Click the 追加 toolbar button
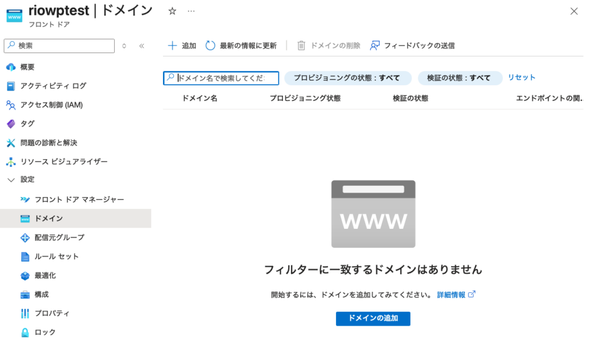This screenshot has width=590, height=343. [182, 46]
